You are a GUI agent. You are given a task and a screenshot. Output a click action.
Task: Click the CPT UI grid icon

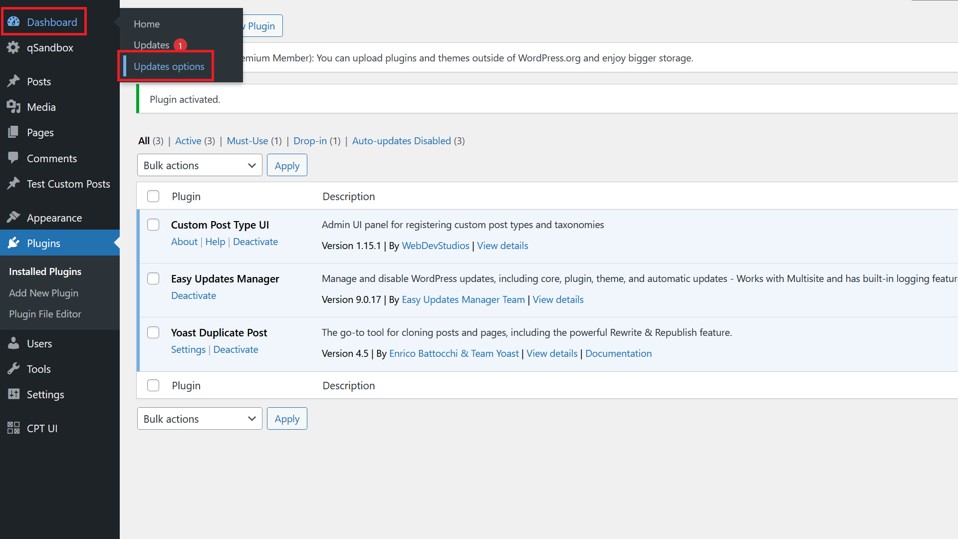pyautogui.click(x=13, y=428)
